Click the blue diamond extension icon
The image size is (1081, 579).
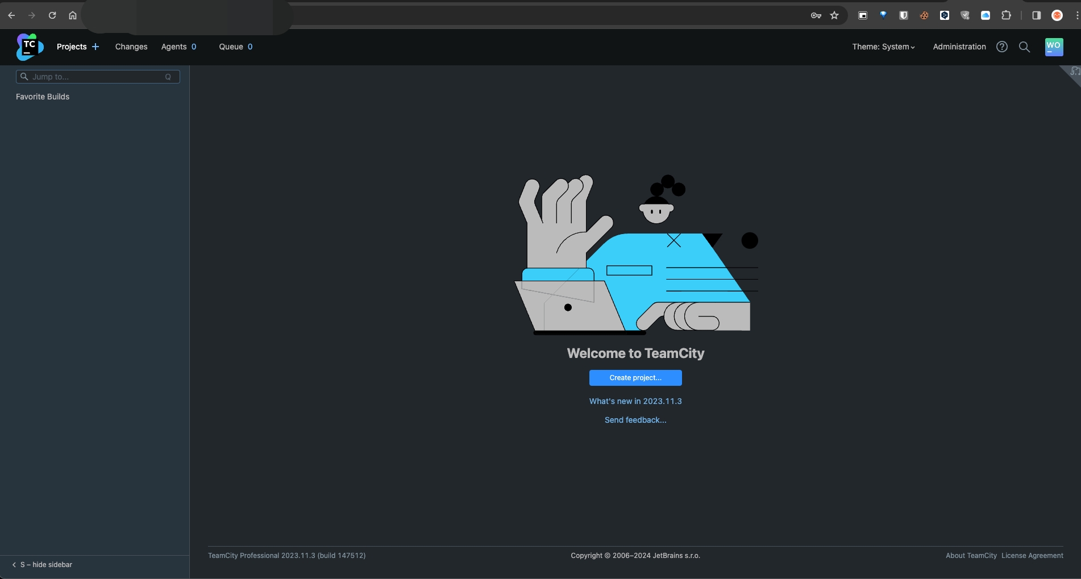click(x=883, y=15)
